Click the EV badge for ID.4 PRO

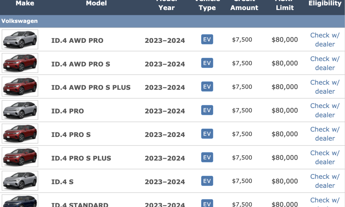tap(207, 110)
